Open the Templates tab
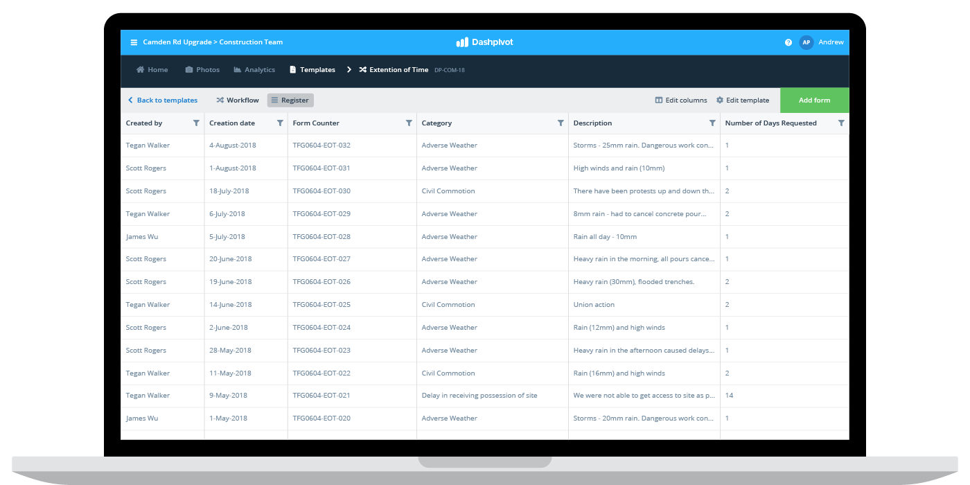 click(312, 70)
